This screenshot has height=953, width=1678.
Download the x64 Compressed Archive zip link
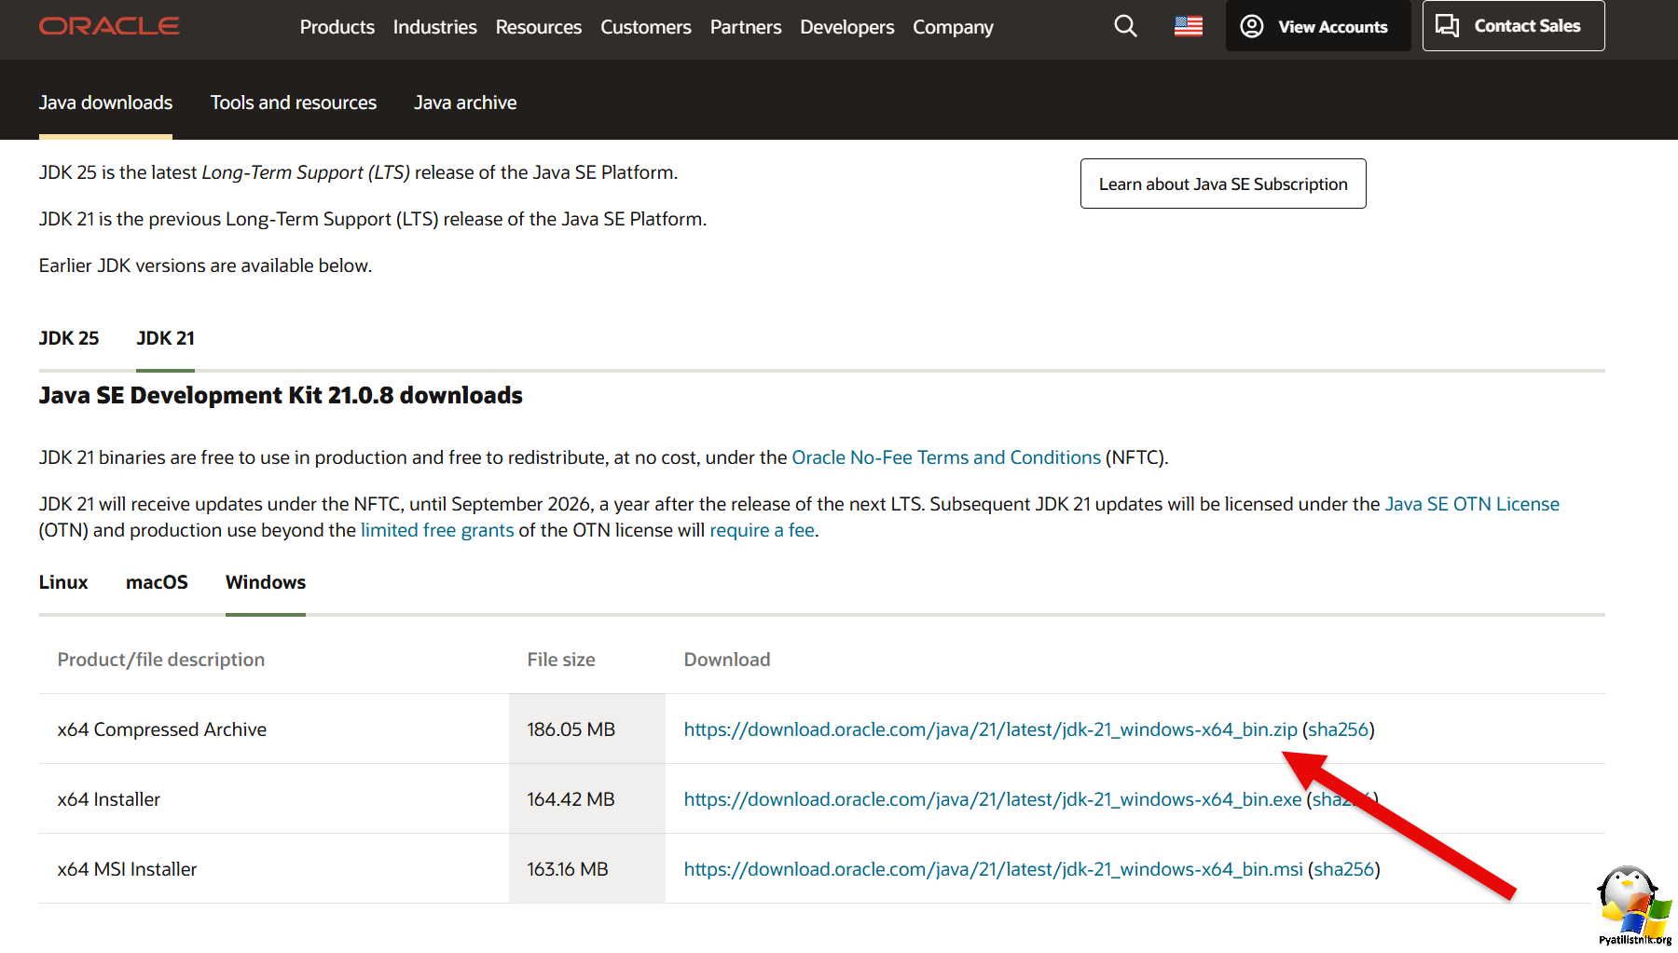(990, 729)
